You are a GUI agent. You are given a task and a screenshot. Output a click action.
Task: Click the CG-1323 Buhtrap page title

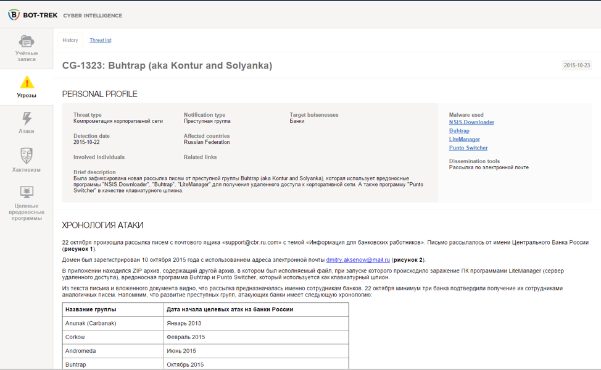(x=167, y=65)
